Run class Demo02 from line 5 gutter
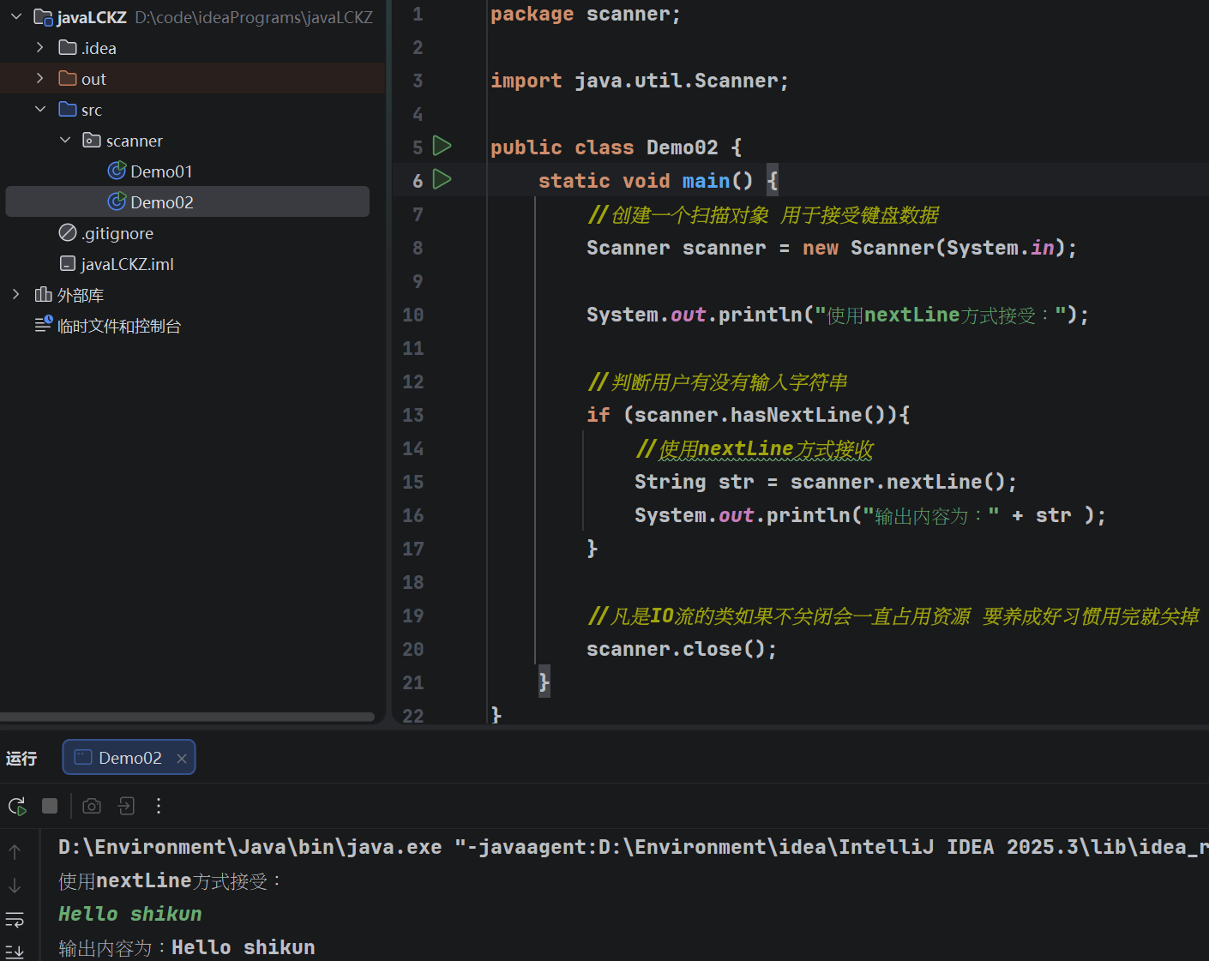Screen dimensions: 1209x961 [x=442, y=146]
